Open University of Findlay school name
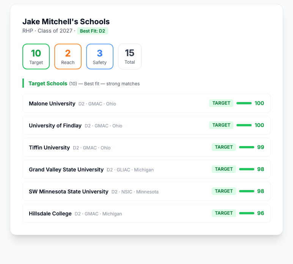Screen dimensions: 293x264 point(55,126)
